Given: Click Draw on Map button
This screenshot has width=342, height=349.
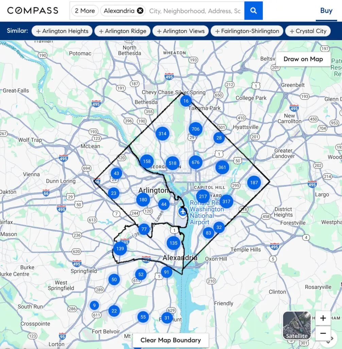Looking at the screenshot, I should click(303, 59).
